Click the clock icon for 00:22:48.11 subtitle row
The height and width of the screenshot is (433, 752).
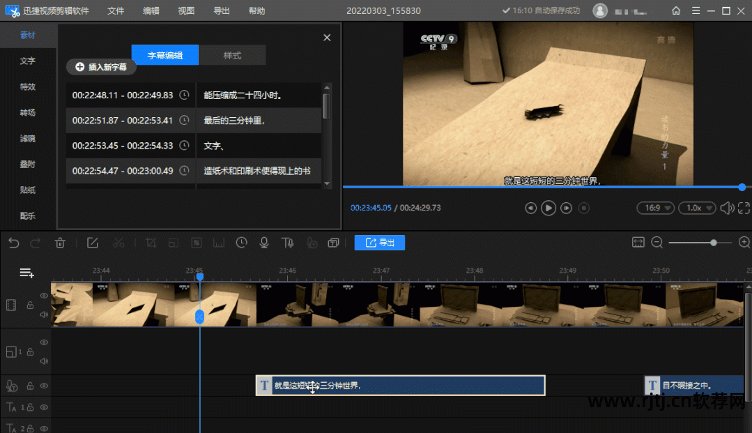tap(184, 95)
